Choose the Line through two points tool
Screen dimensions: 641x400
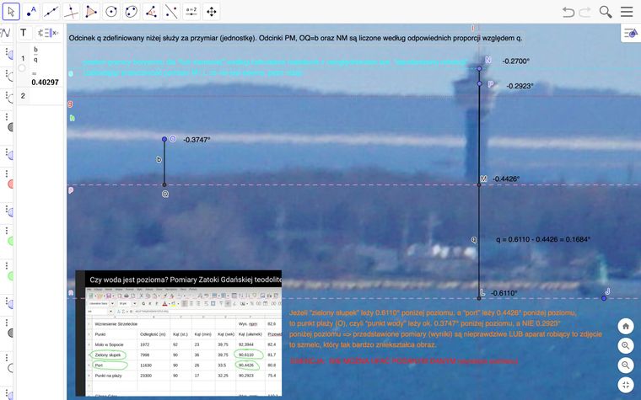(x=51, y=12)
